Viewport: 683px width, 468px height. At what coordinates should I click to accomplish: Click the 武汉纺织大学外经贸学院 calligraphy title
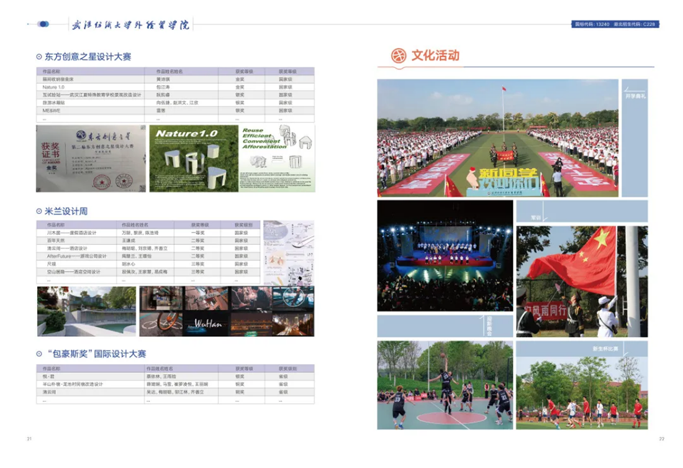130,24
